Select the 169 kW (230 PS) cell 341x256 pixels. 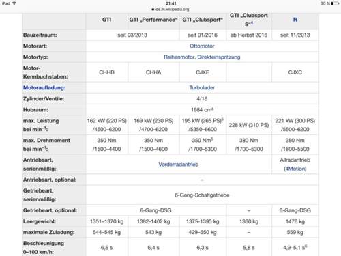pos(153,125)
